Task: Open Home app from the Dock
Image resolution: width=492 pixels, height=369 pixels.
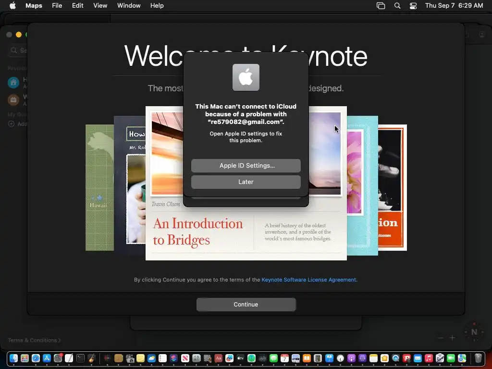Action: click(385, 358)
